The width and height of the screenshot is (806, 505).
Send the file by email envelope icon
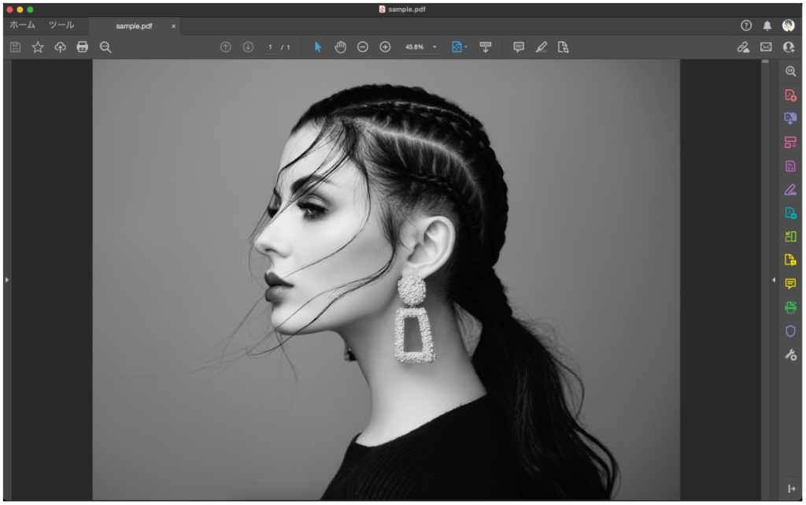[x=766, y=47]
